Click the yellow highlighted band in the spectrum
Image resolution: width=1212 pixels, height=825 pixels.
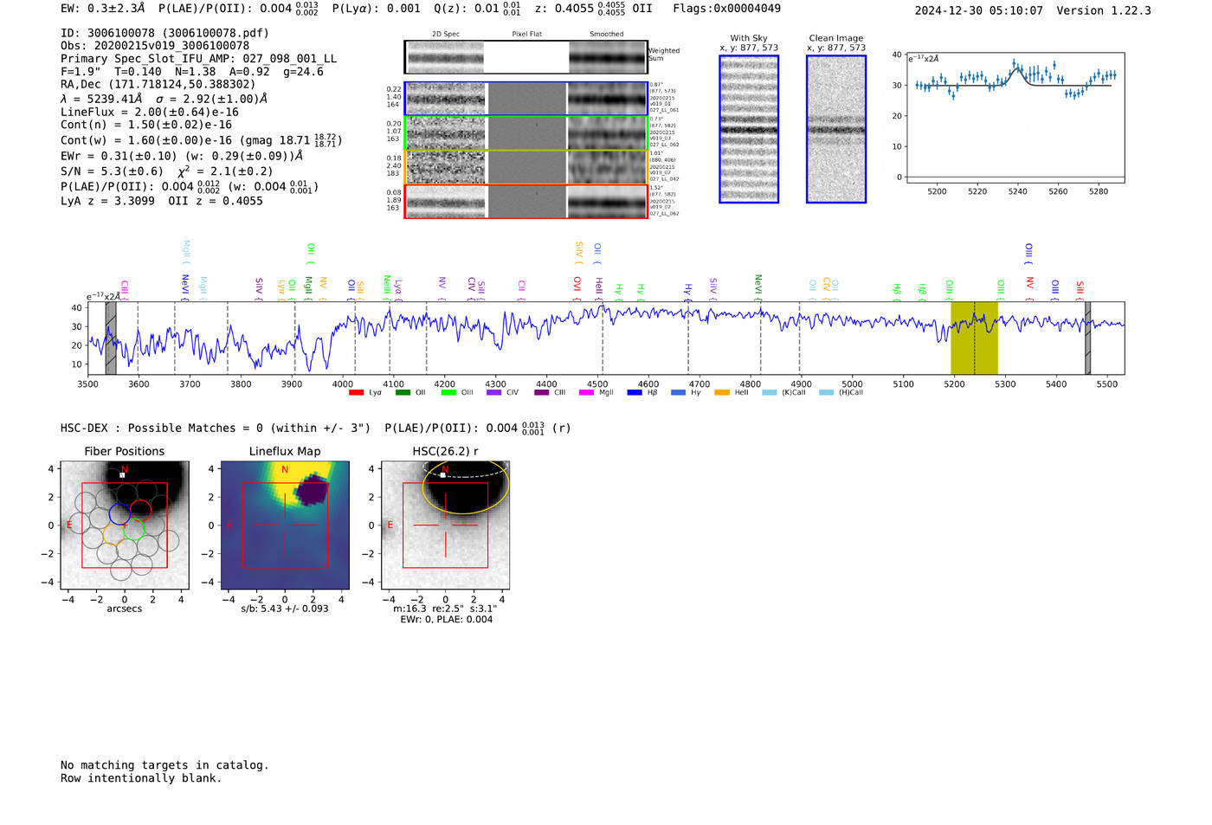[974, 338]
